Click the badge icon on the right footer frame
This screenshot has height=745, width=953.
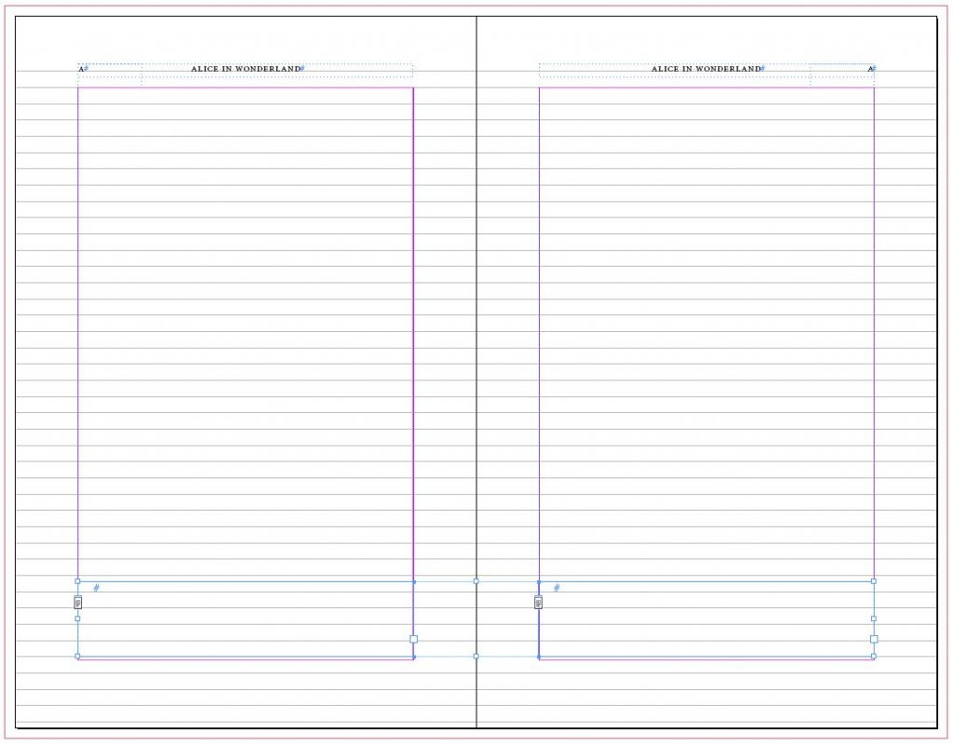(x=537, y=601)
